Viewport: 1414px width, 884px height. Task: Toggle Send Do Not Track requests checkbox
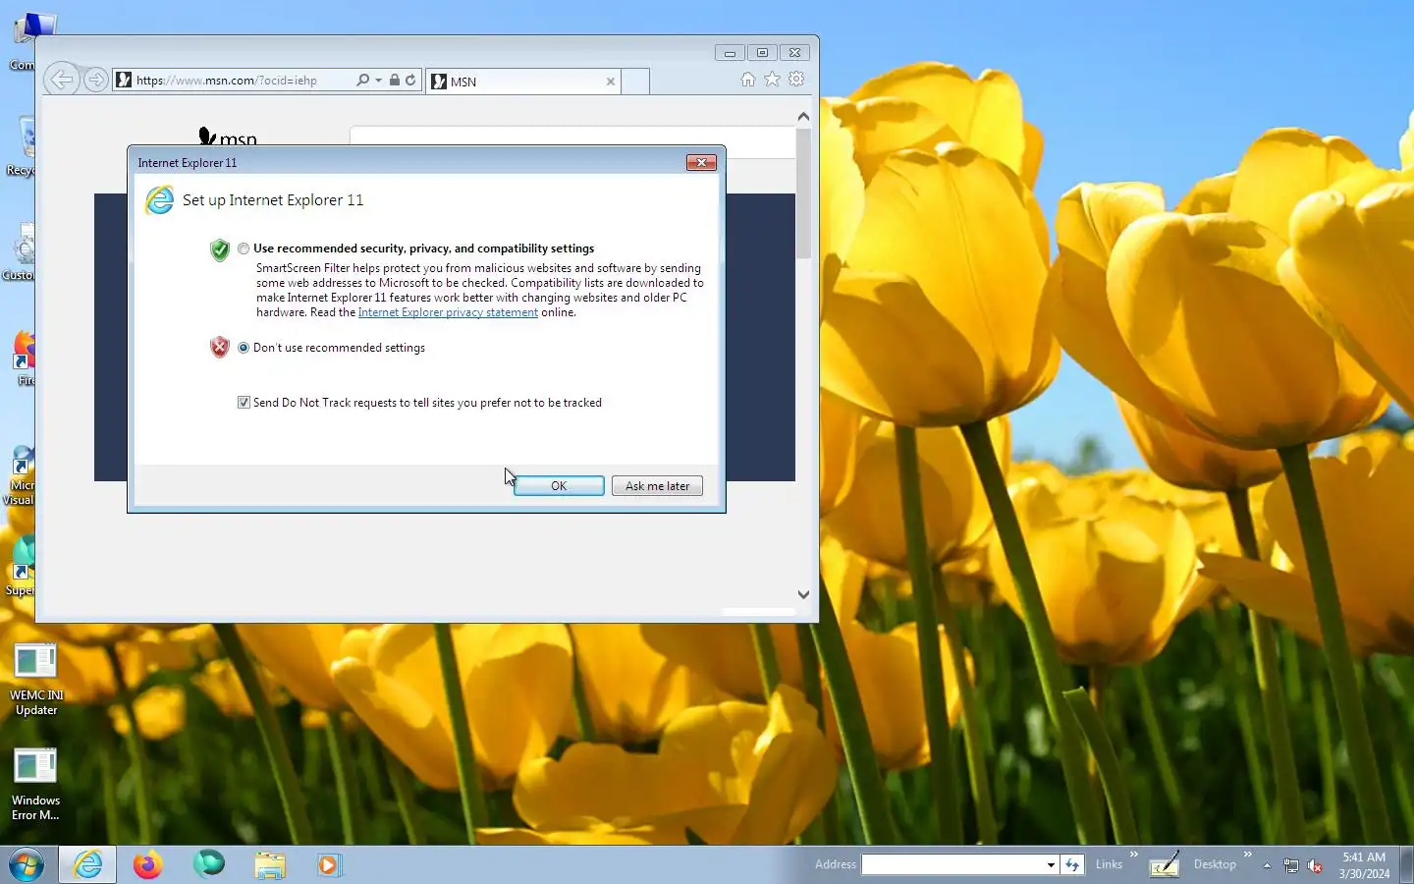244,403
